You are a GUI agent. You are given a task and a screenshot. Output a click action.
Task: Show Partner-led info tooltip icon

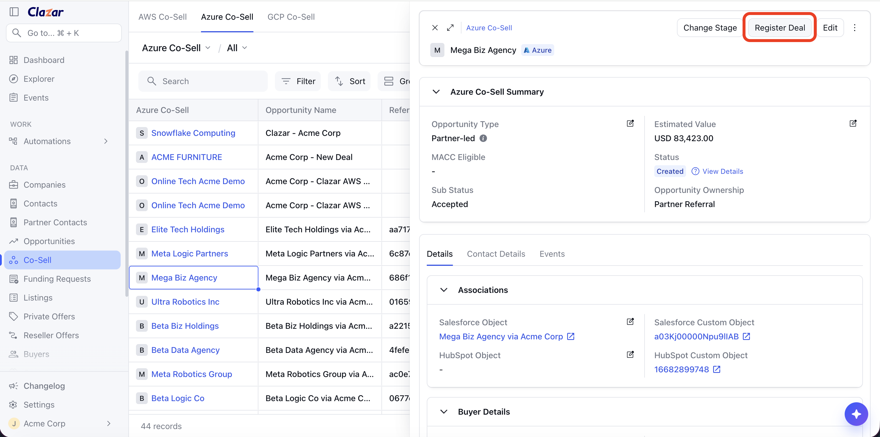483,138
